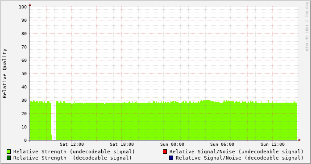Click the dark green decodeable strength legend swatch
This screenshot has width=311, height=164.
[9, 158]
